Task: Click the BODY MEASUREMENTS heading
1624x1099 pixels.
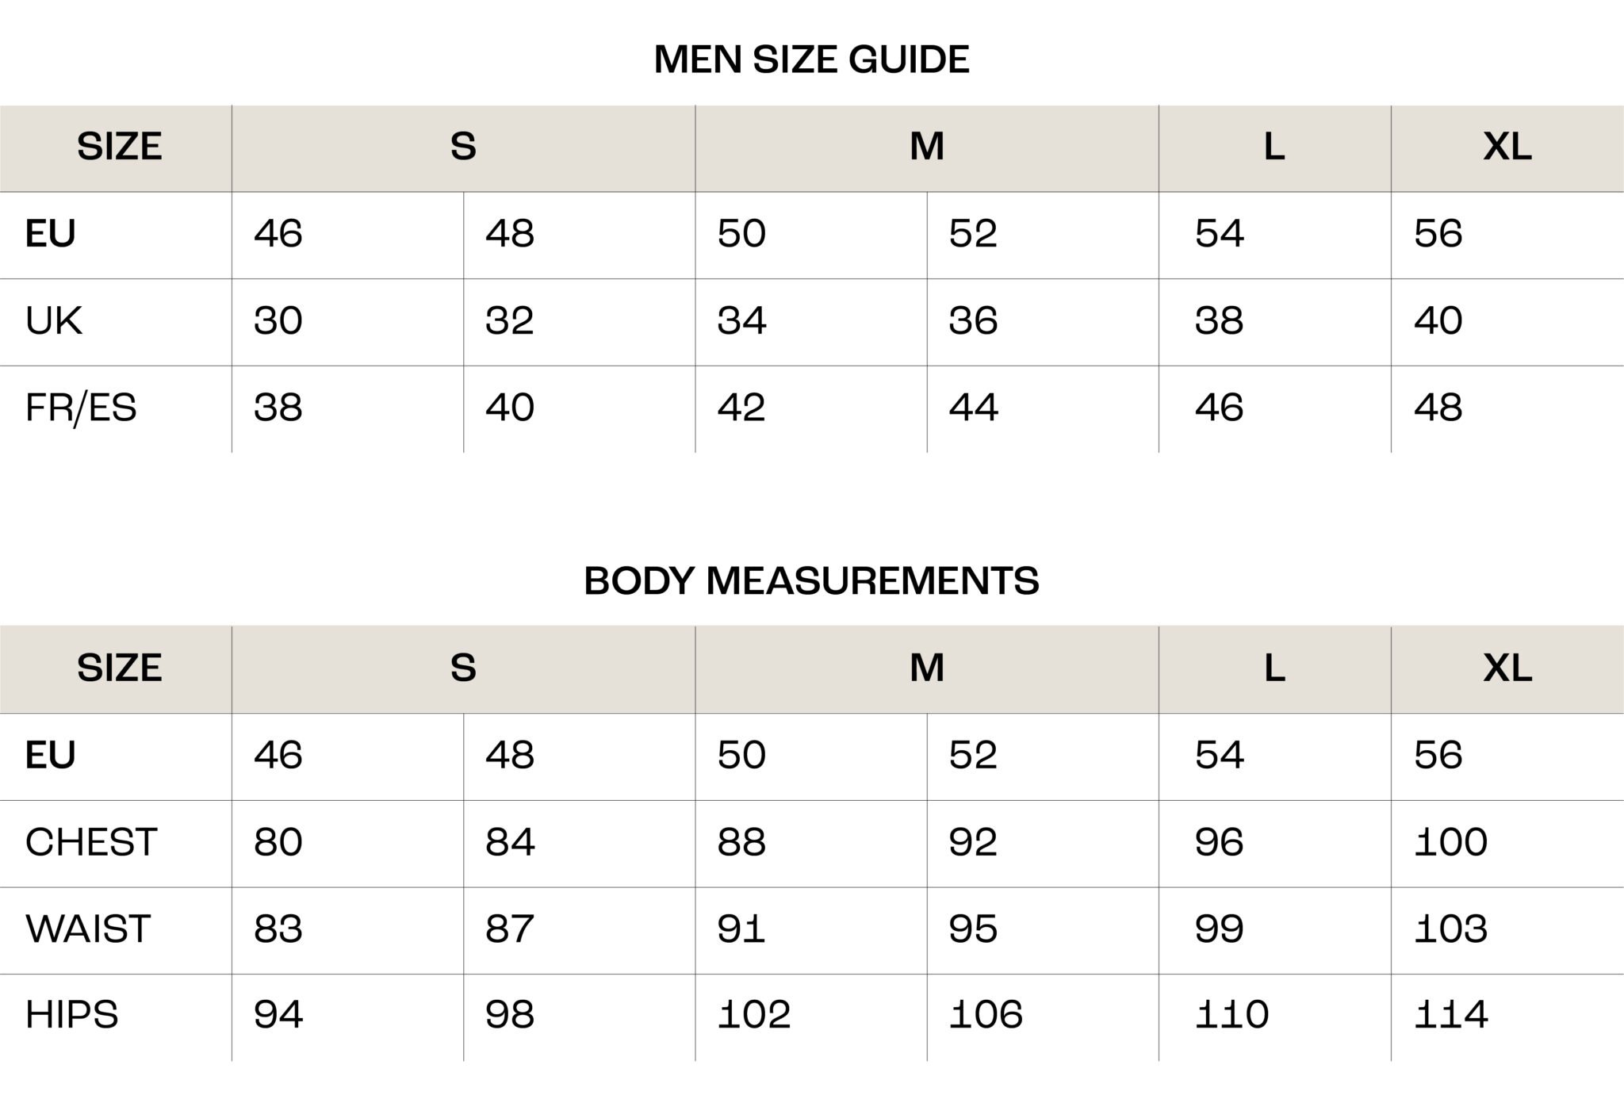Action: (x=811, y=581)
